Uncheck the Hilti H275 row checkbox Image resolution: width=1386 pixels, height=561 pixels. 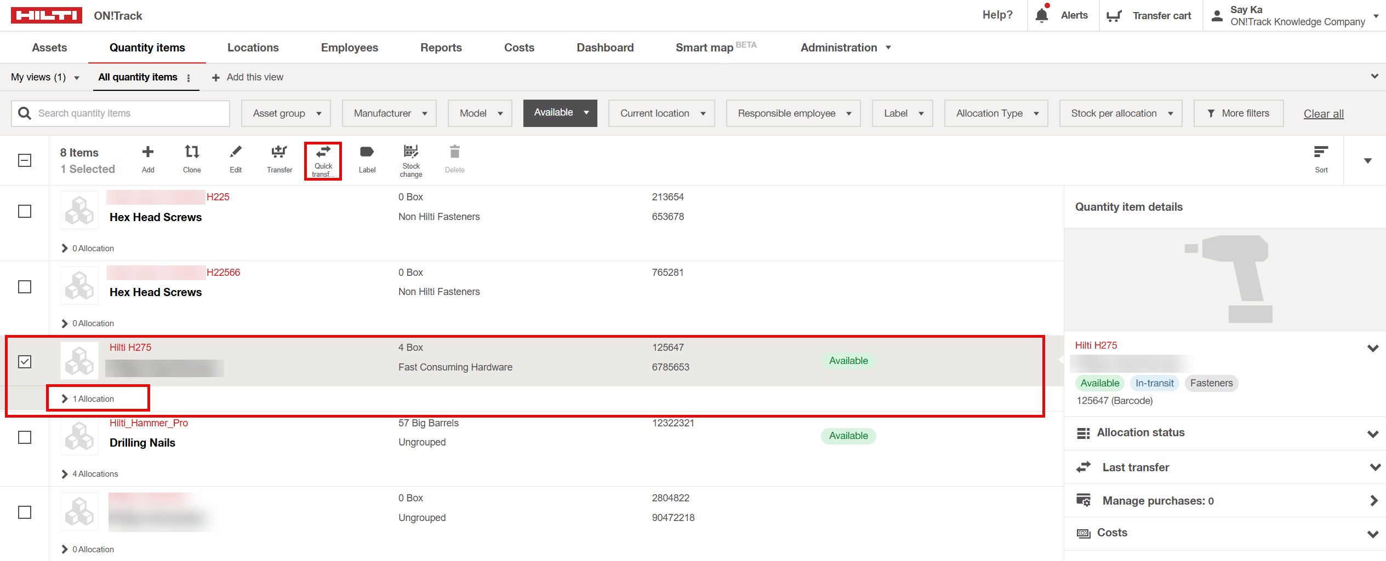pos(25,362)
